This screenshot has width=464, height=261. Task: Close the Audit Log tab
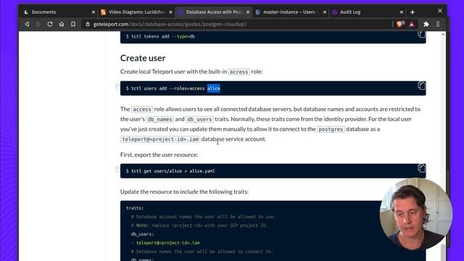pos(402,12)
